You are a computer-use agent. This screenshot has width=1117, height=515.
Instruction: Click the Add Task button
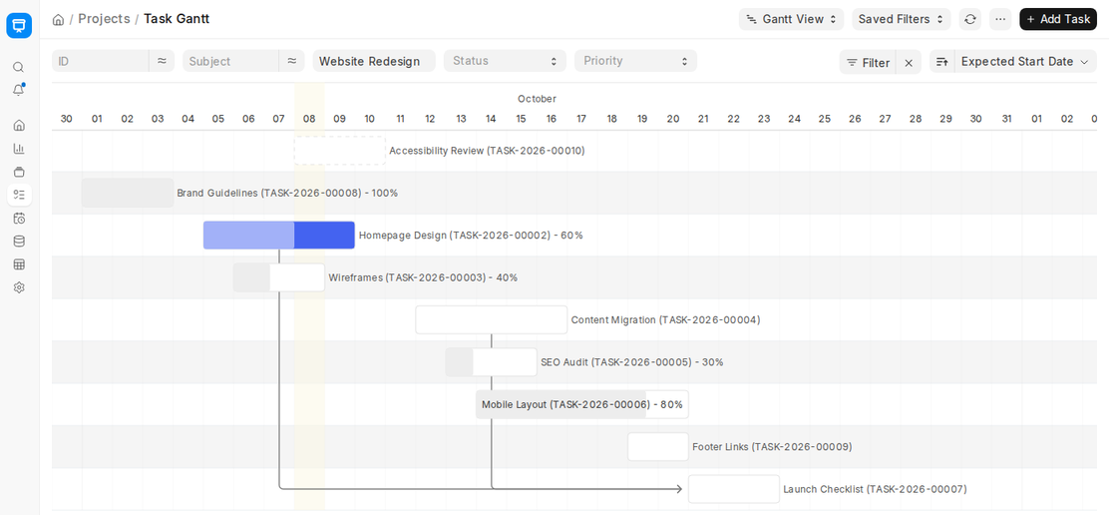pyautogui.click(x=1058, y=19)
